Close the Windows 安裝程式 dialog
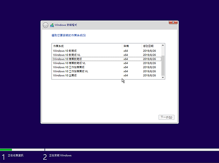The height and width of the screenshot is (163, 219). (173, 23)
